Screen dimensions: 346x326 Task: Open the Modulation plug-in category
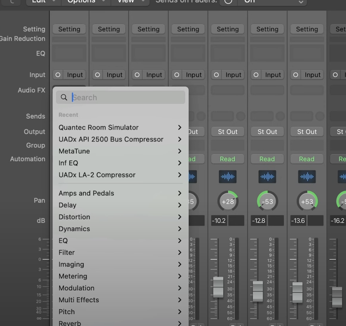(121, 288)
